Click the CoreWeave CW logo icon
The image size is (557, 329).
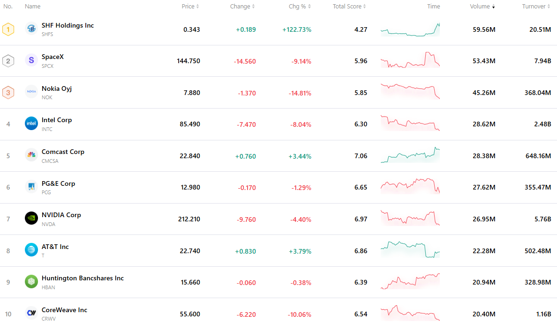[x=31, y=313]
